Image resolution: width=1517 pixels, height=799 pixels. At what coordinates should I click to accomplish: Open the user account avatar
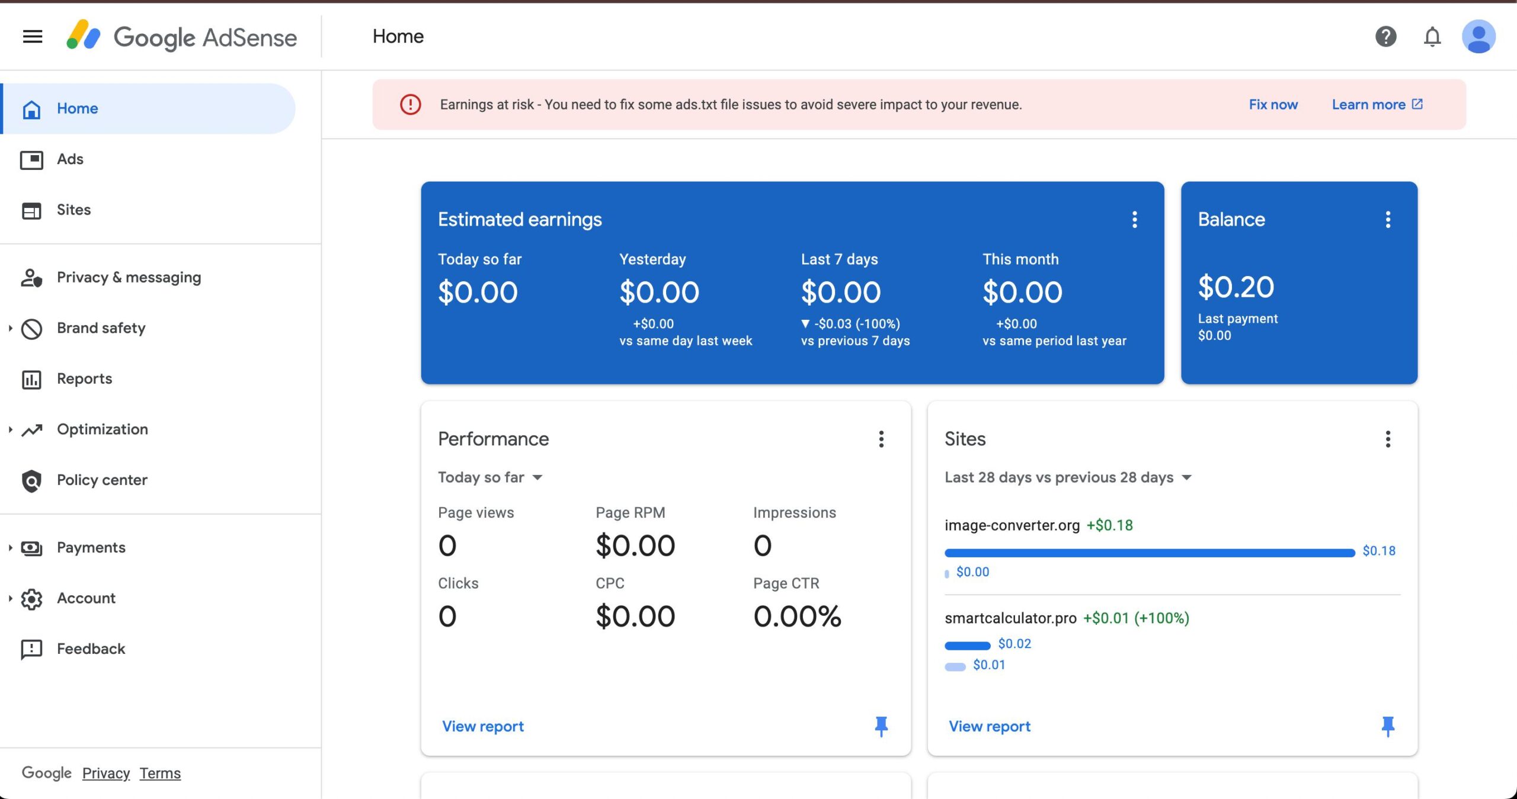(1478, 37)
